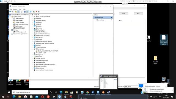Viewport: 176px width, 99px height.
Task: Click the flash button in background window
Action: (x=138, y=14)
